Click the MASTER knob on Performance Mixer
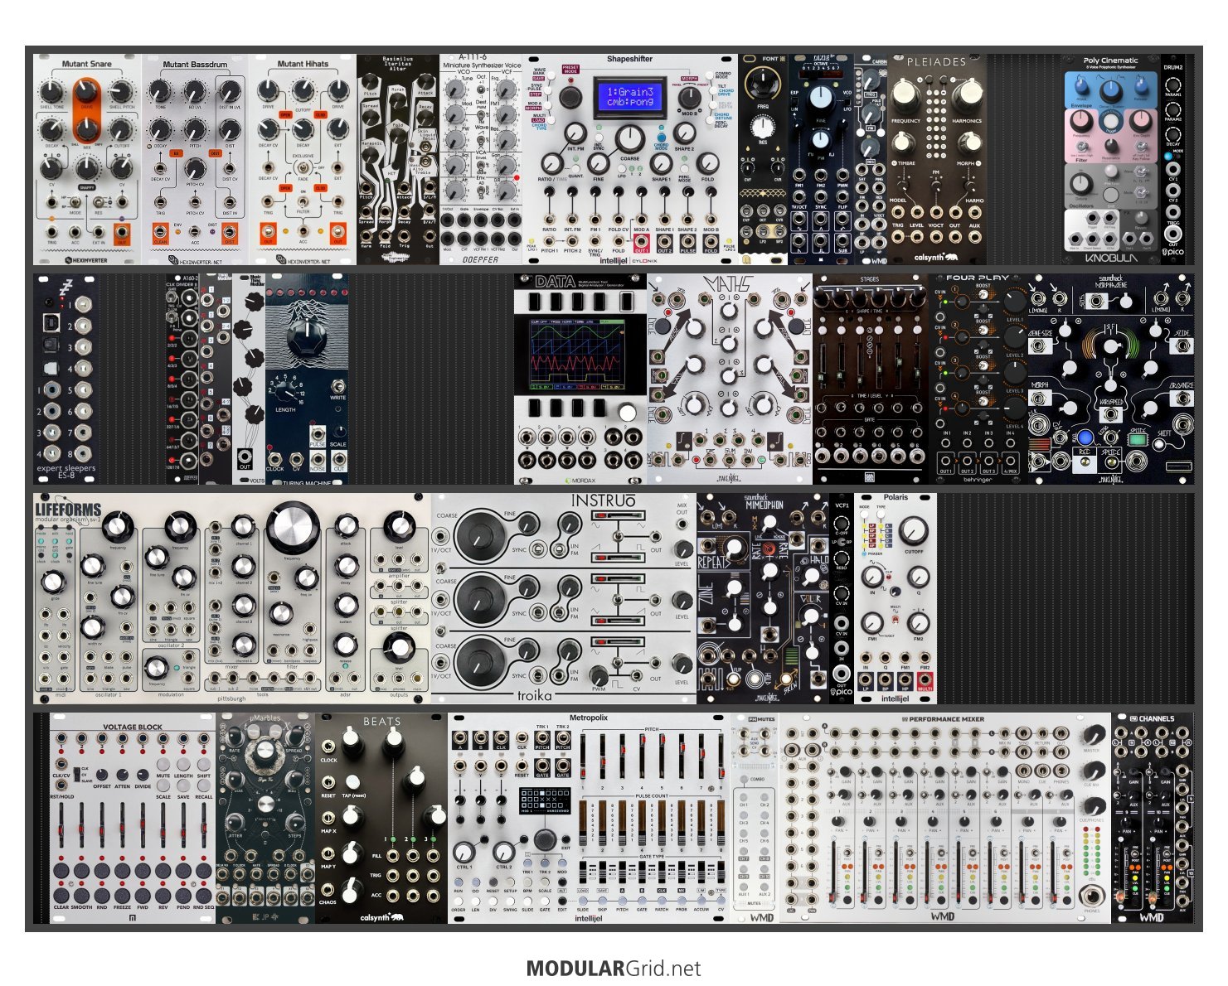1228x986 pixels. point(1093,734)
